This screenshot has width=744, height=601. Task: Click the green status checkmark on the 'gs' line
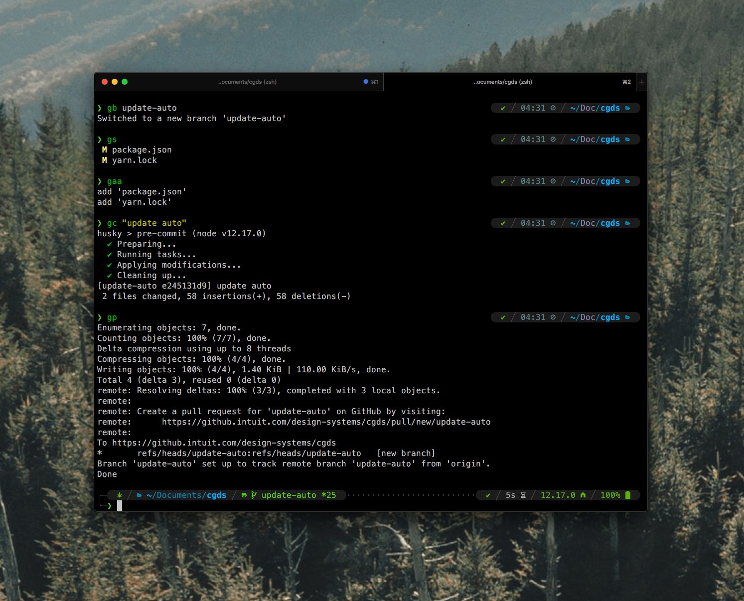[x=503, y=139]
